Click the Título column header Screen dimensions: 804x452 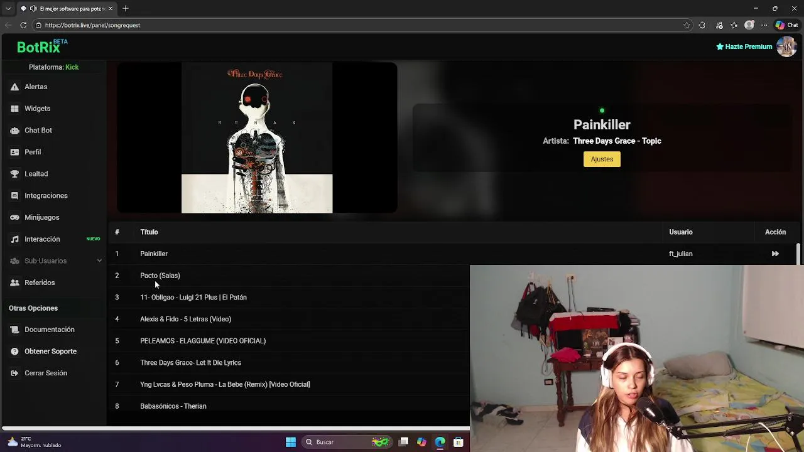point(149,232)
